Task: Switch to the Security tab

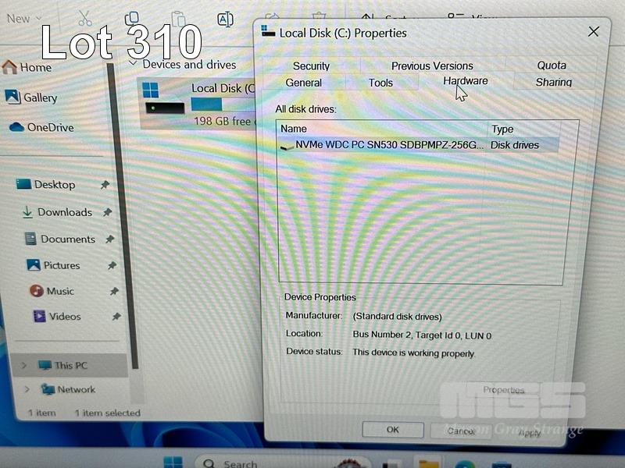Action: coord(311,66)
